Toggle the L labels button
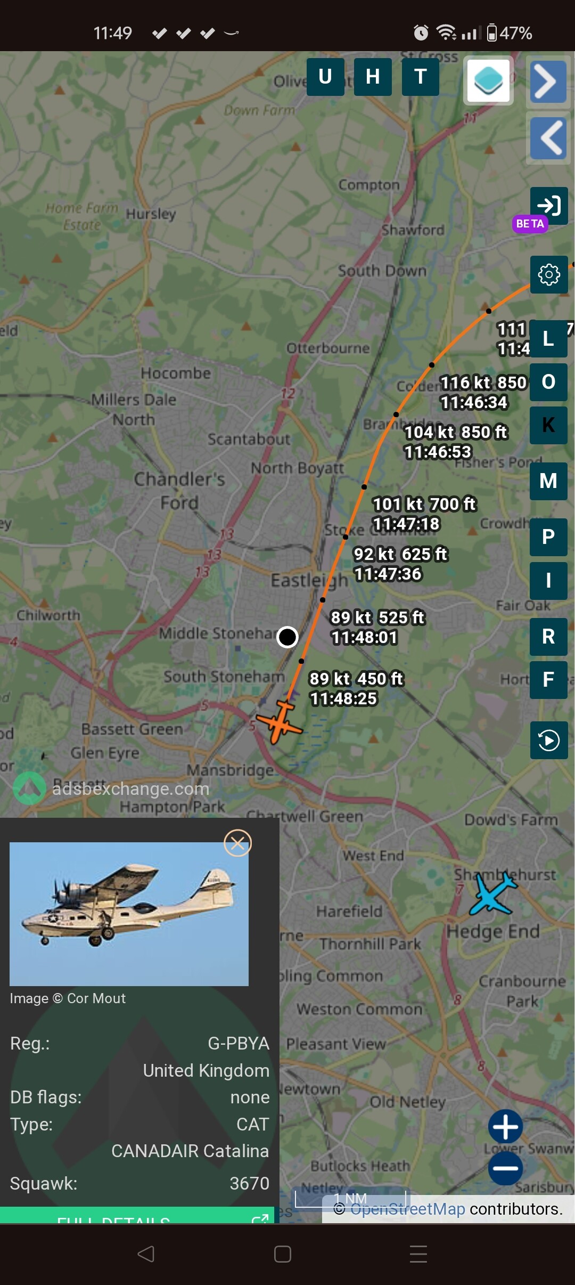 coord(548,339)
